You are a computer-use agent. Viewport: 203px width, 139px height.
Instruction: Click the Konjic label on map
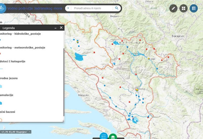coord(153,59)
